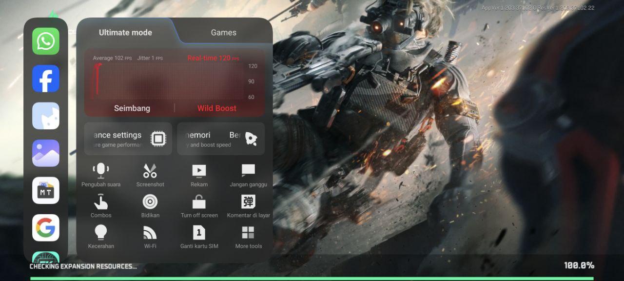Toggle Jangan ganggu mode

point(249,175)
